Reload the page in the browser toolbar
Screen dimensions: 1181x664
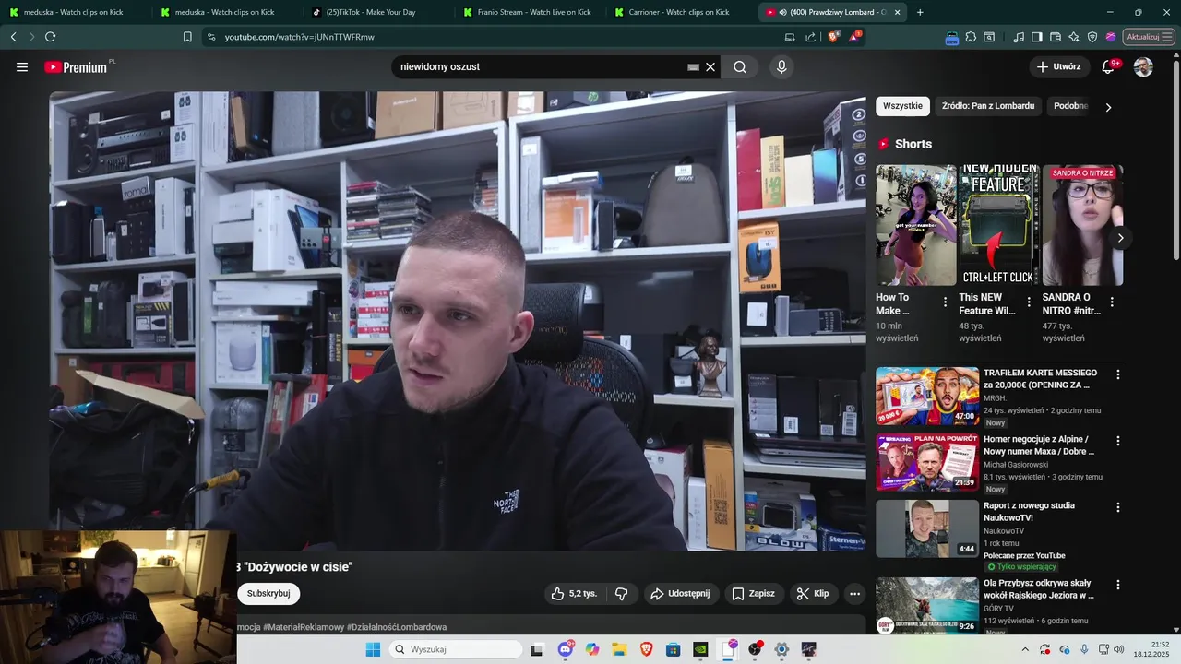click(50, 37)
